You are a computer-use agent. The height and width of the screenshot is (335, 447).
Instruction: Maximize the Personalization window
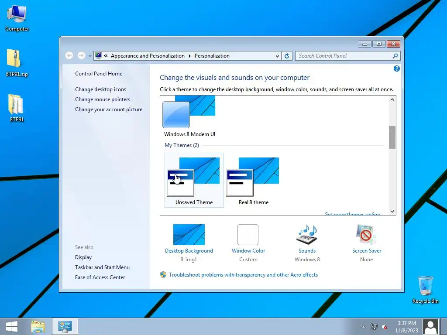(379, 44)
